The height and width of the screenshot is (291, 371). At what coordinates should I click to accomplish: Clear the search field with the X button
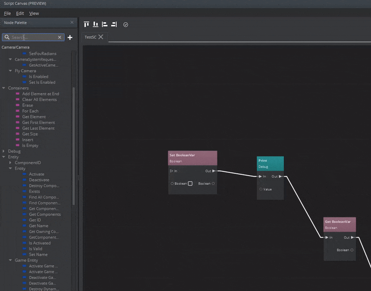point(59,37)
